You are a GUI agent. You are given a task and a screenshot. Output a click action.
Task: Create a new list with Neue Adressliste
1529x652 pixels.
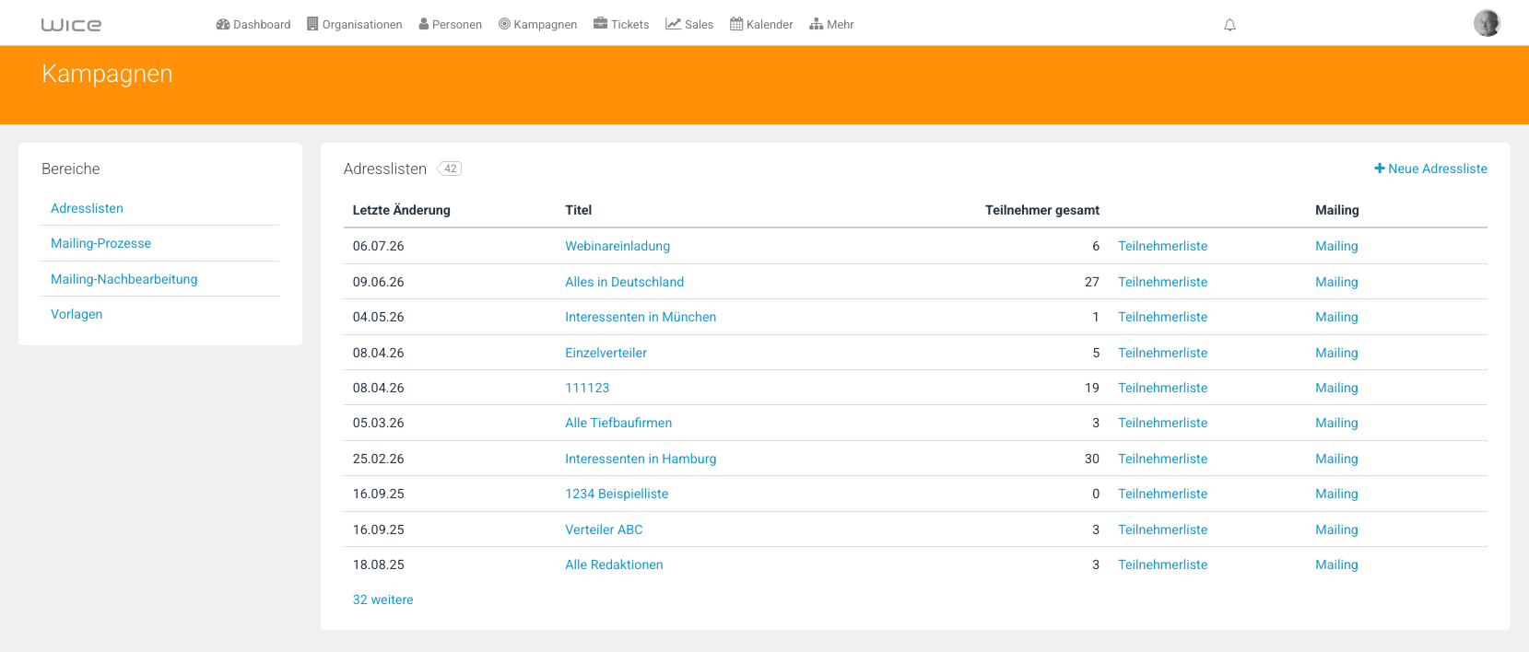[x=1430, y=169]
